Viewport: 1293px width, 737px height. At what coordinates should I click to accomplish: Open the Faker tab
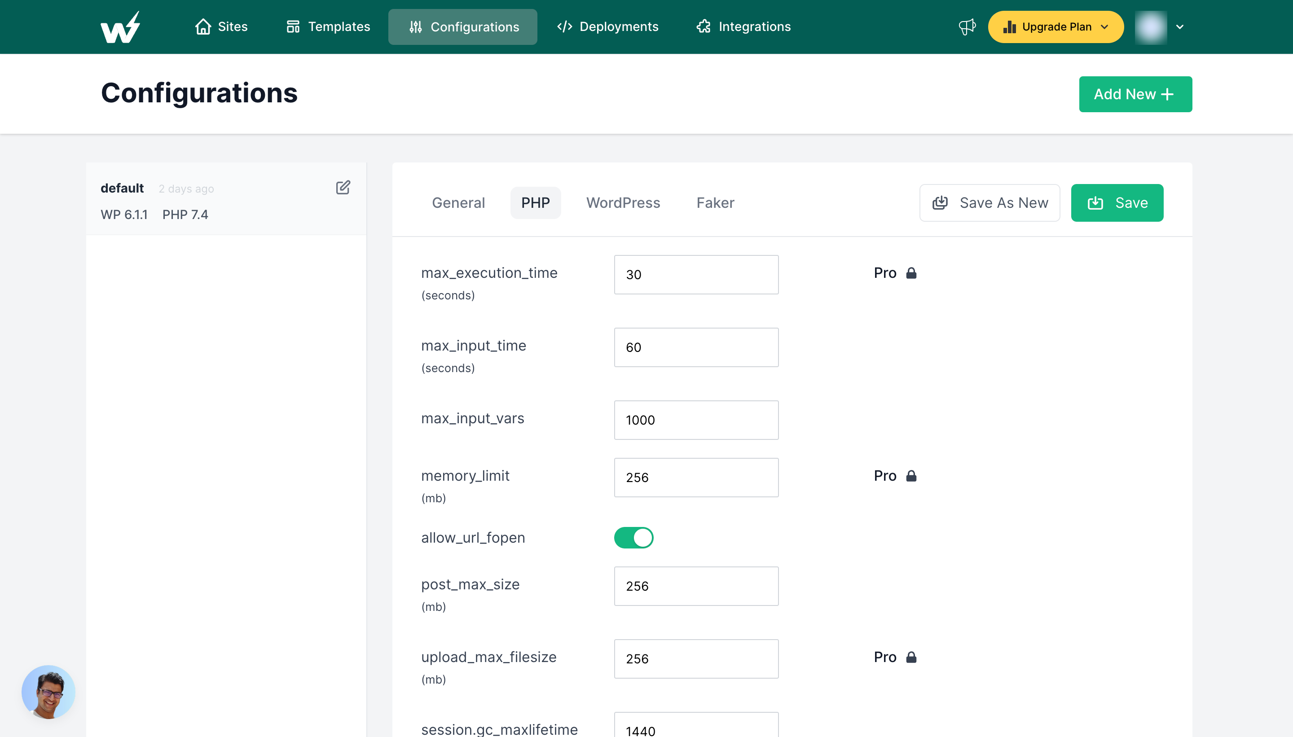point(715,203)
